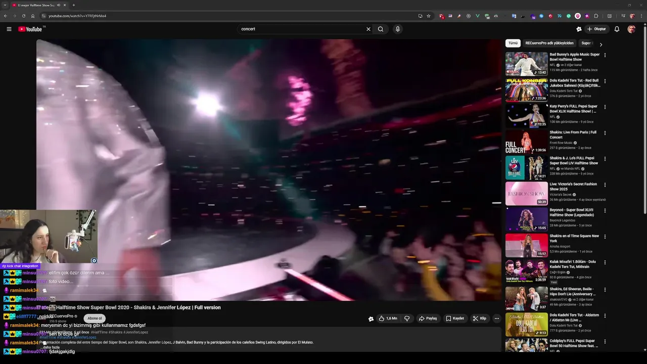Open the Chrome three-dot menu

pyautogui.click(x=640, y=16)
